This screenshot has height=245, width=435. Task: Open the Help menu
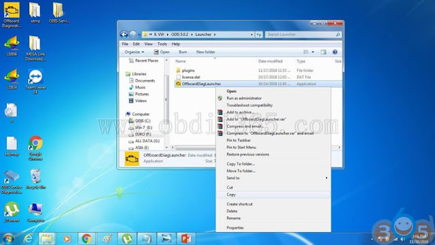pyautogui.click(x=175, y=44)
